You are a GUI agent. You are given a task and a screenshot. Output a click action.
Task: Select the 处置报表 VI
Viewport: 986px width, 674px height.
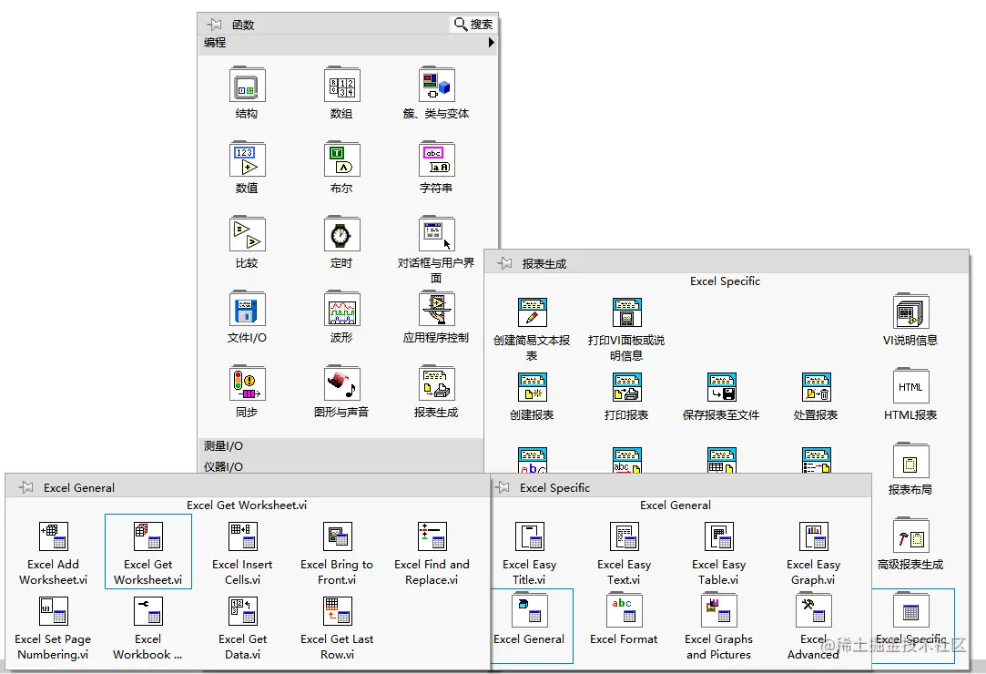[817, 387]
